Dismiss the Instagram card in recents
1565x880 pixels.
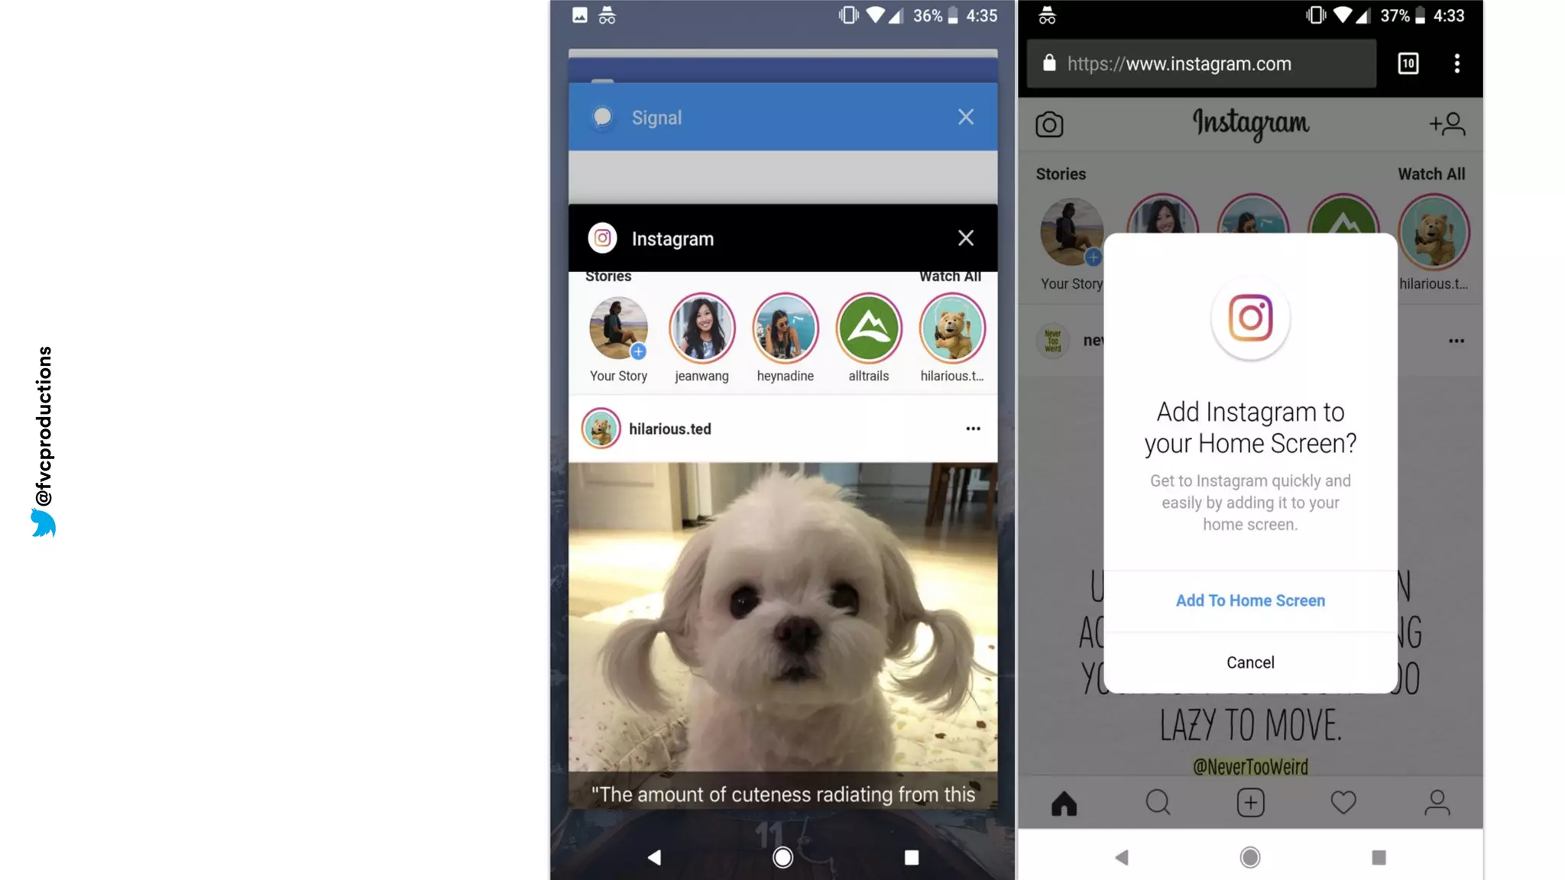tap(966, 238)
